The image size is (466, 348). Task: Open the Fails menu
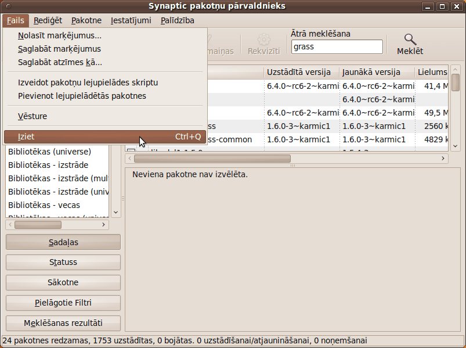coord(16,20)
